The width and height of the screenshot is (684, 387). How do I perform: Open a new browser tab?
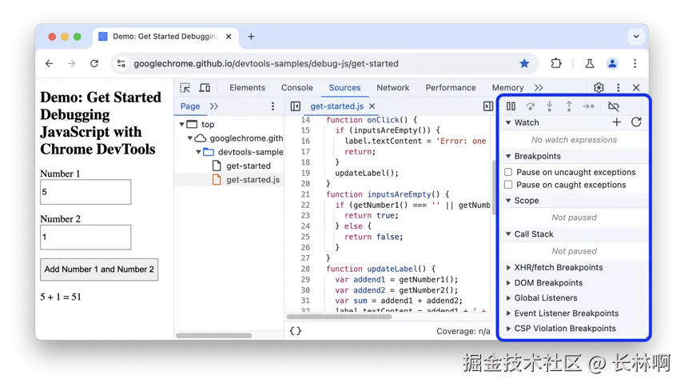click(x=251, y=37)
